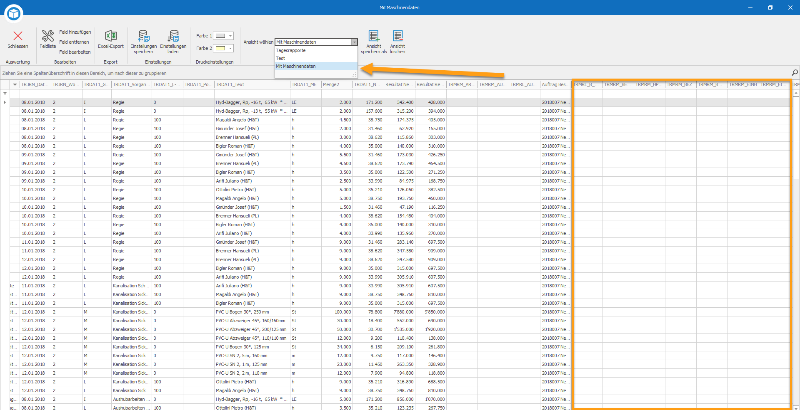Click the value 7'880.000
The image size is (800, 410).
(404, 312)
